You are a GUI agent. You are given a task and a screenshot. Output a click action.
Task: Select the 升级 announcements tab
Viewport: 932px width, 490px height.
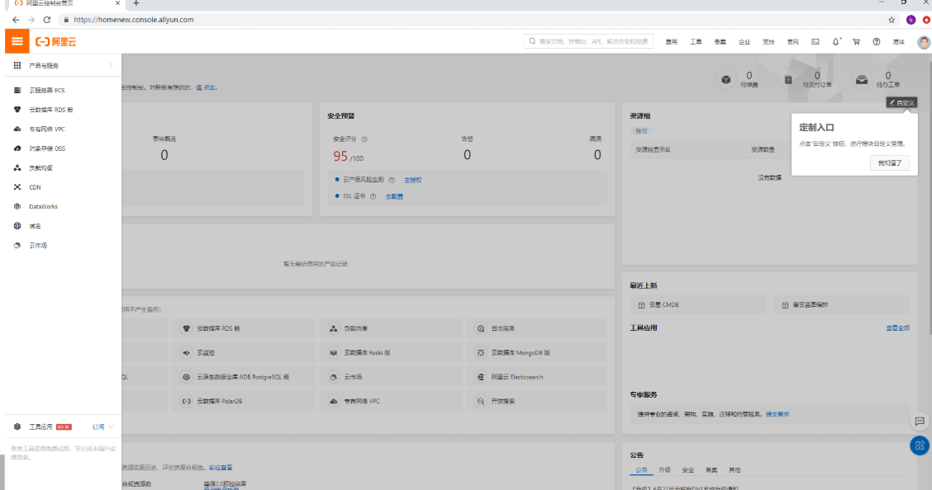click(664, 470)
